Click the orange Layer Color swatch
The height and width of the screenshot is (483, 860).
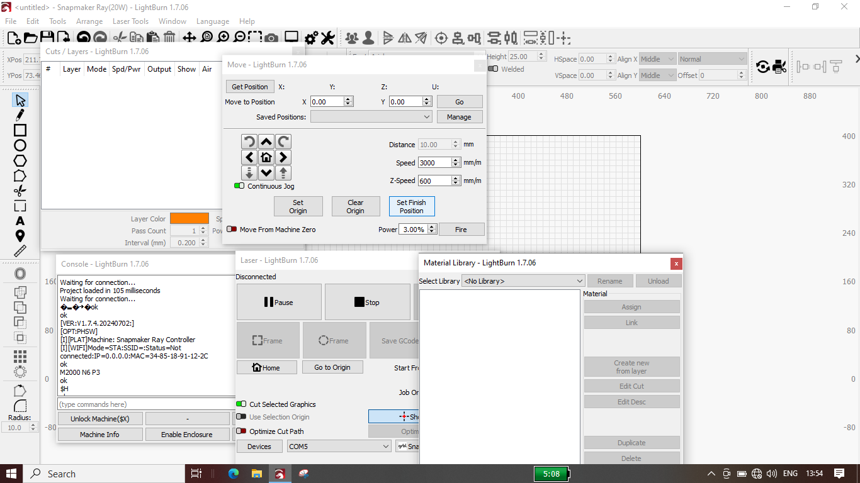click(189, 219)
